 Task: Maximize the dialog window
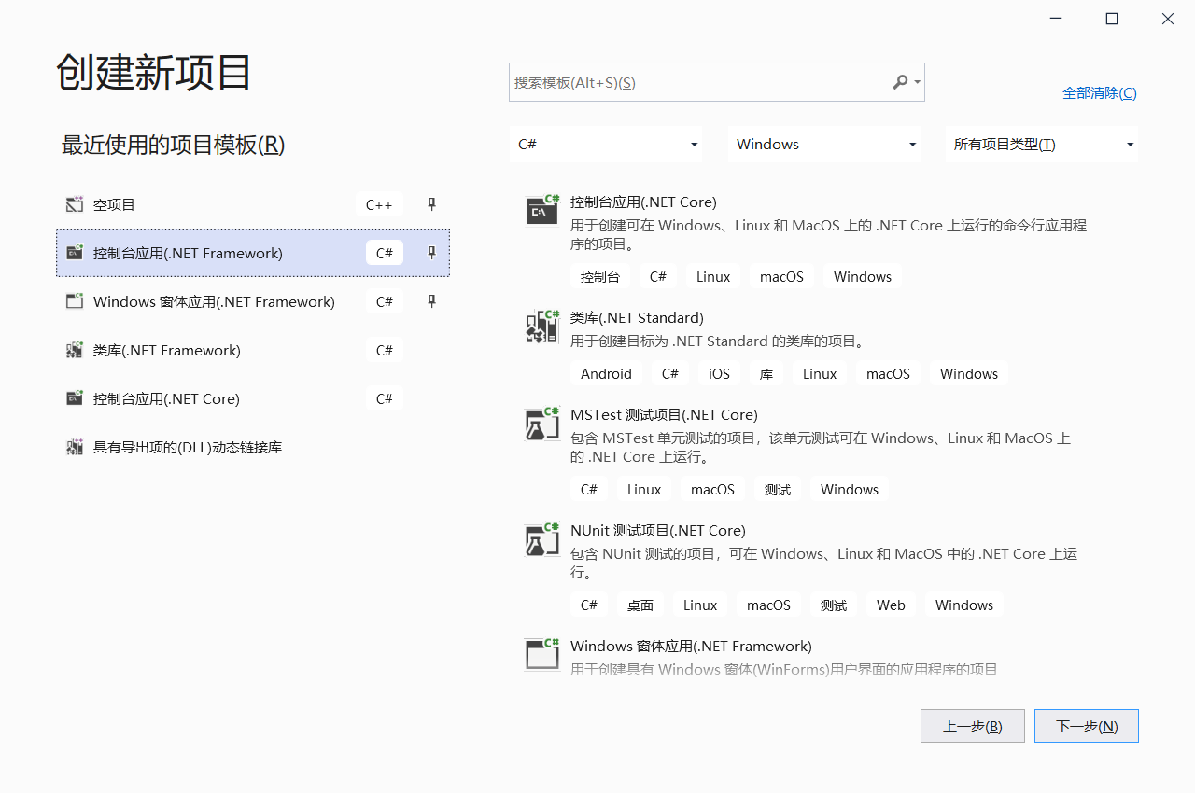[x=1112, y=19]
